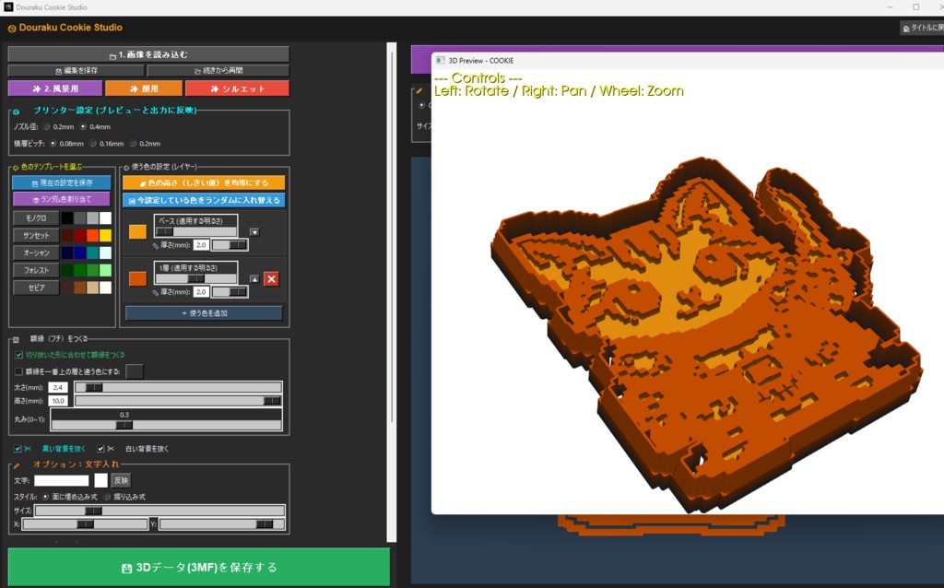Click the frame 高さ height slider
944x588 pixels.
[178, 401]
